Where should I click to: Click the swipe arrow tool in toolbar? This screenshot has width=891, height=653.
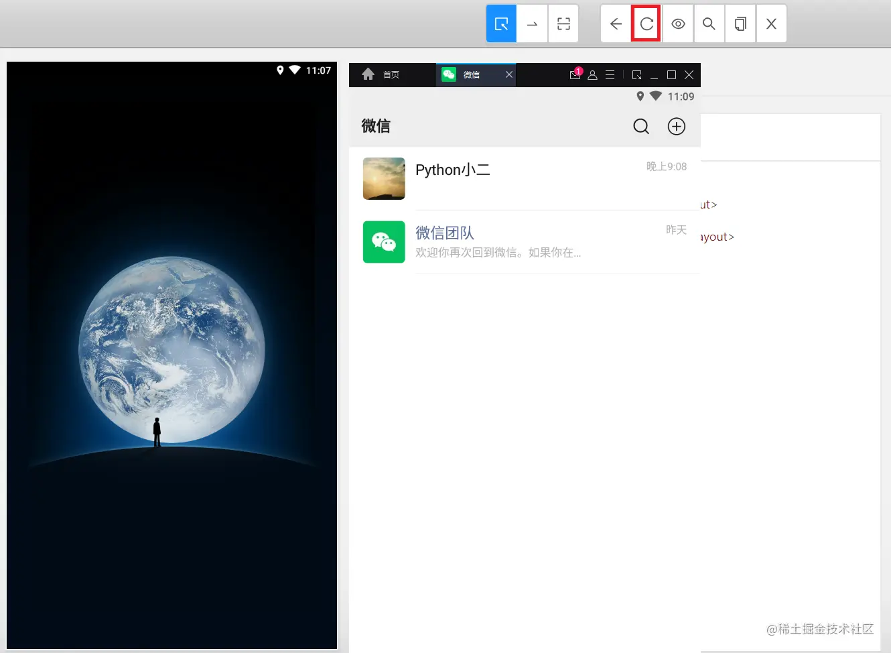[533, 23]
